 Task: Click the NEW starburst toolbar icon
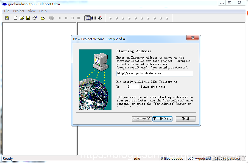(100, 18)
